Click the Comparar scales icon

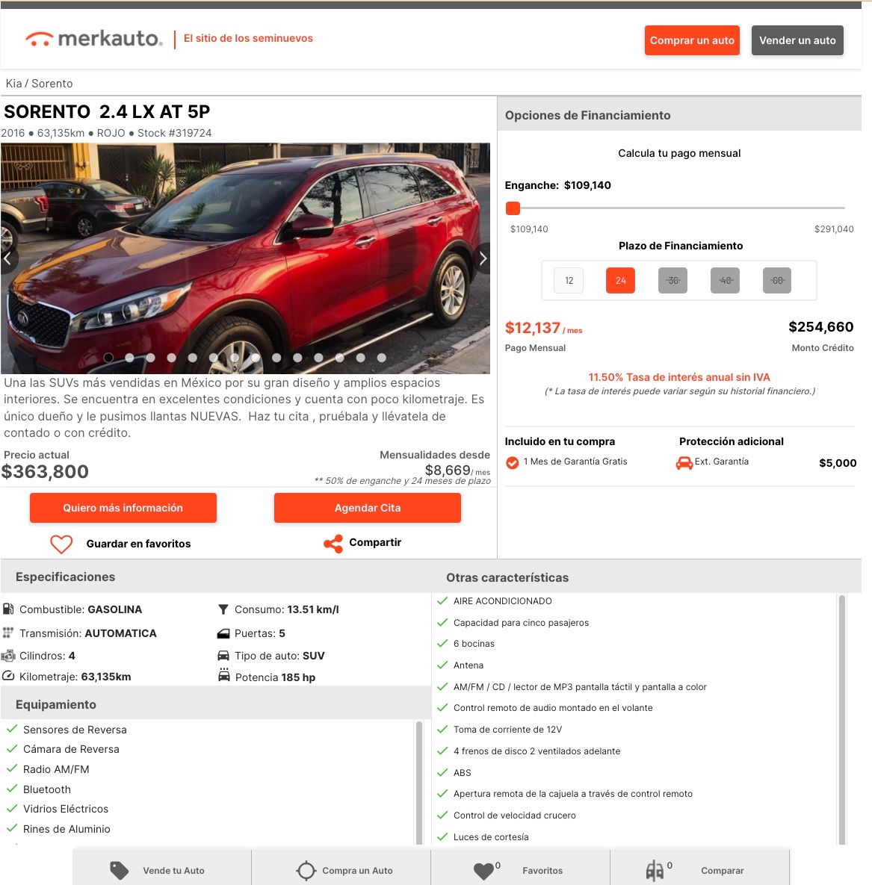click(x=655, y=870)
